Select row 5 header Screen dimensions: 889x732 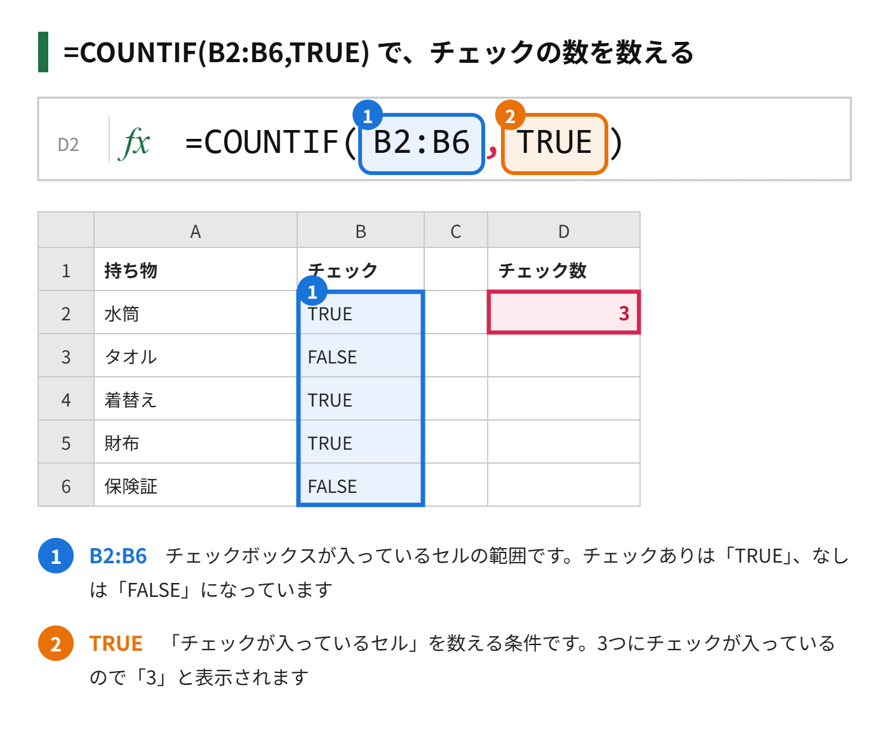coord(66,442)
